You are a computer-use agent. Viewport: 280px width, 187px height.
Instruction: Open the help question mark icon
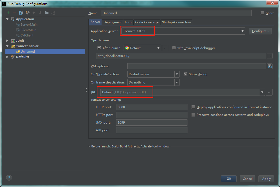9,177
